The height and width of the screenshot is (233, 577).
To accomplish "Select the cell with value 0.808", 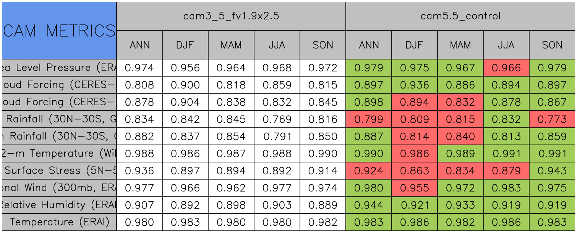I will point(139,85).
